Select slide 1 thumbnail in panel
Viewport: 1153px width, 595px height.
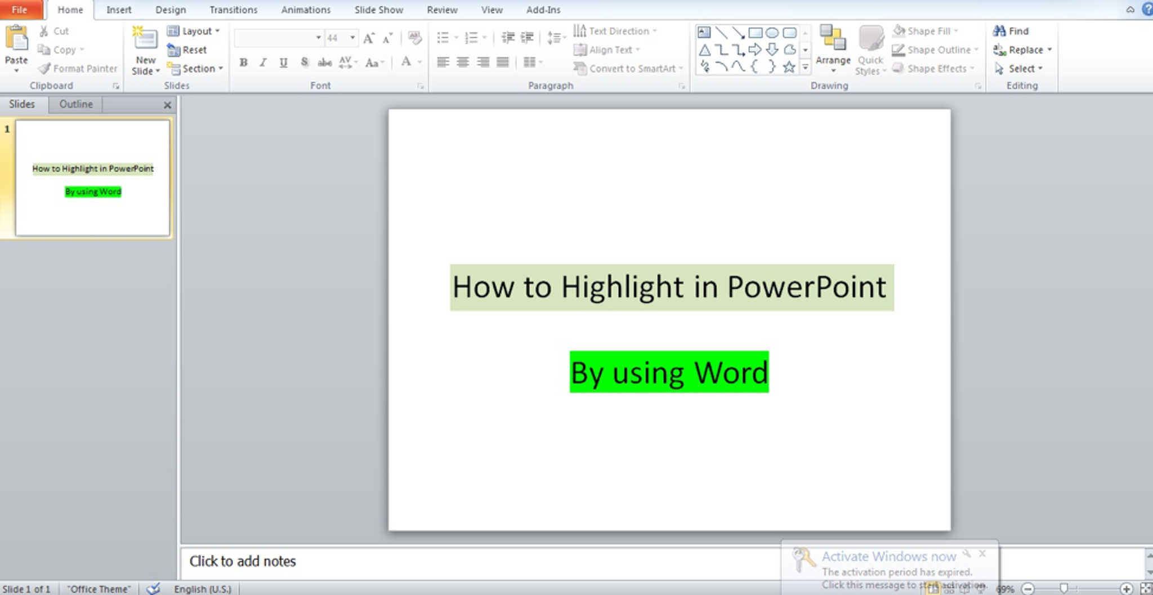pyautogui.click(x=93, y=177)
